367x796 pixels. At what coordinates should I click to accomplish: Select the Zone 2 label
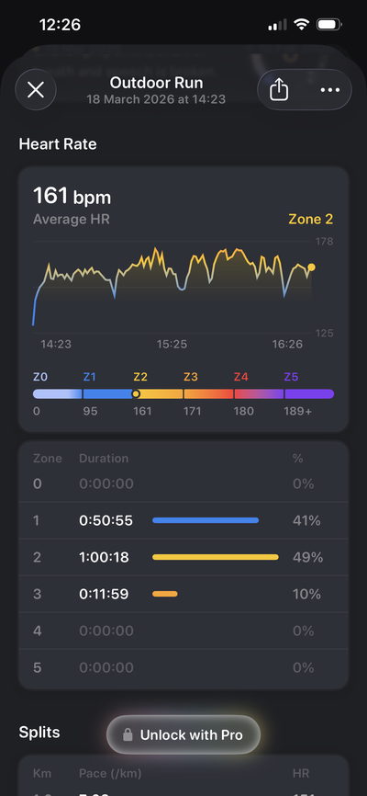click(x=311, y=220)
